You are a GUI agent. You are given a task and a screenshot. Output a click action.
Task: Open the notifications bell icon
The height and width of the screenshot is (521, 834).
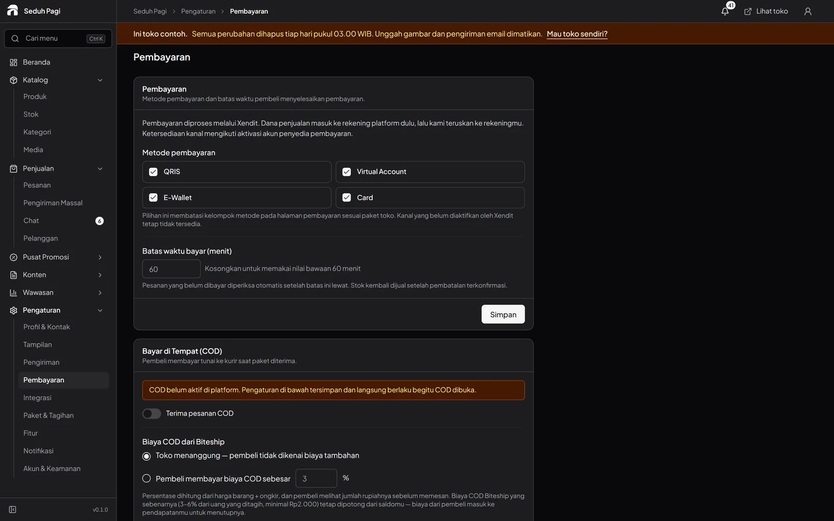coord(725,11)
